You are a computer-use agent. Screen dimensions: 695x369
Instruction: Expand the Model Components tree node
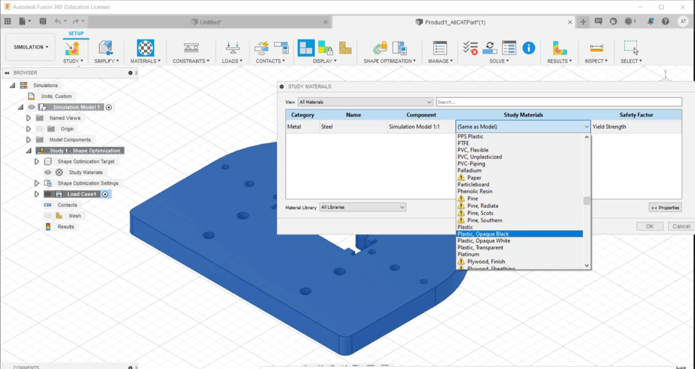(x=28, y=140)
